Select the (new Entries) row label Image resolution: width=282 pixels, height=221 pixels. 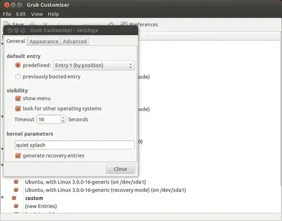coord(41,206)
